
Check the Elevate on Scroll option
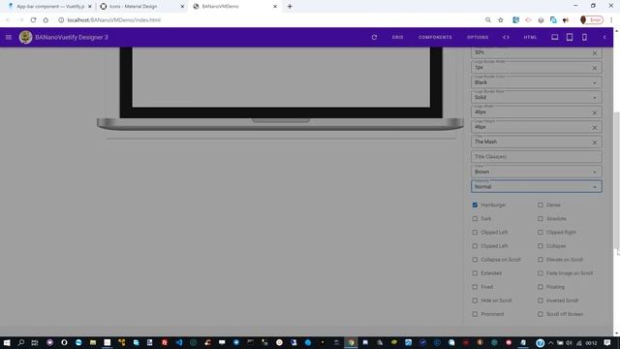[x=541, y=260]
